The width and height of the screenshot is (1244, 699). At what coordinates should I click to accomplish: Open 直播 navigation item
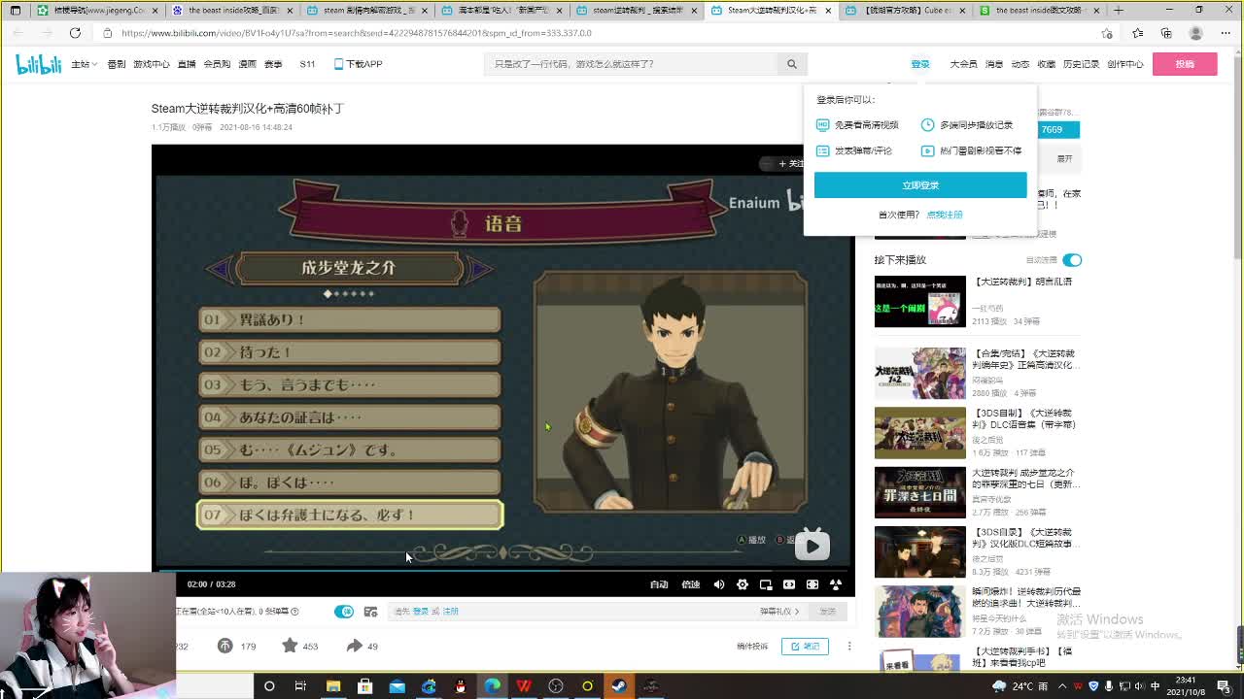tap(186, 64)
